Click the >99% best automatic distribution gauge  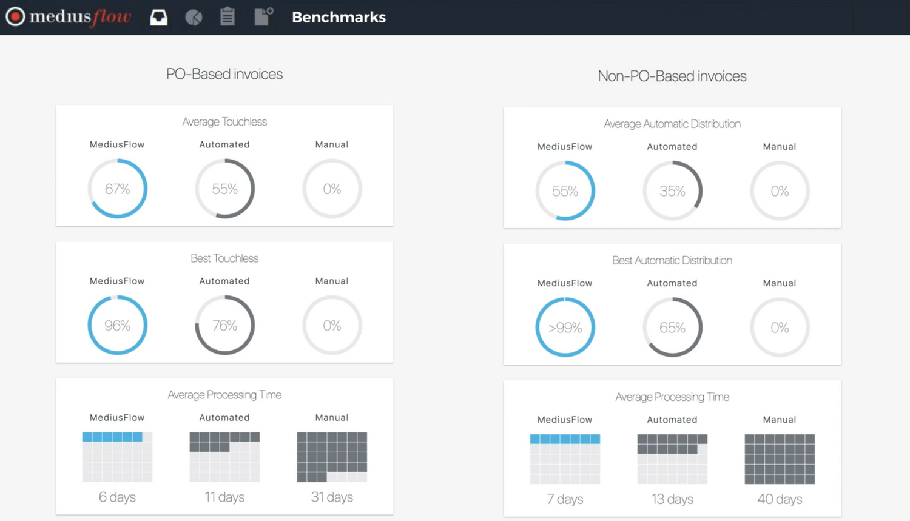click(565, 328)
